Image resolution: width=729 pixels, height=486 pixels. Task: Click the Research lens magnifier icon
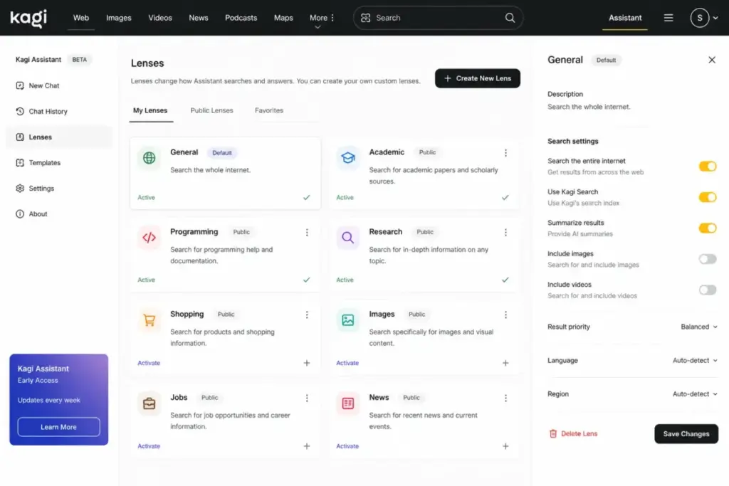pos(347,238)
